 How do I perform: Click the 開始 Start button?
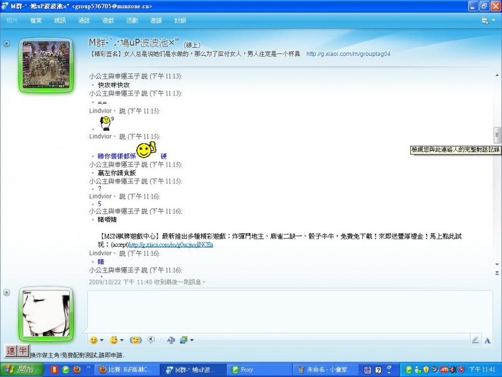pos(22,369)
